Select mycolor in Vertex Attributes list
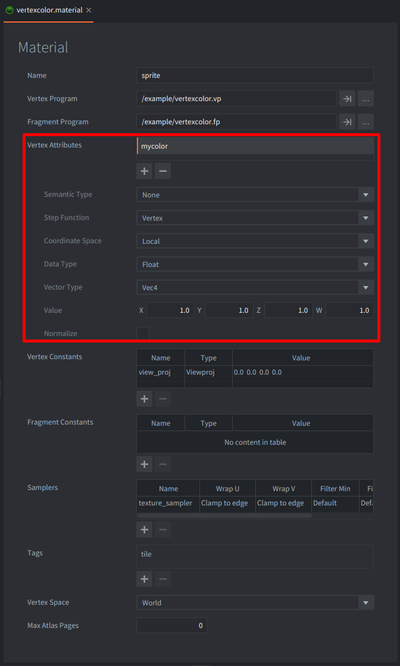 (x=255, y=146)
